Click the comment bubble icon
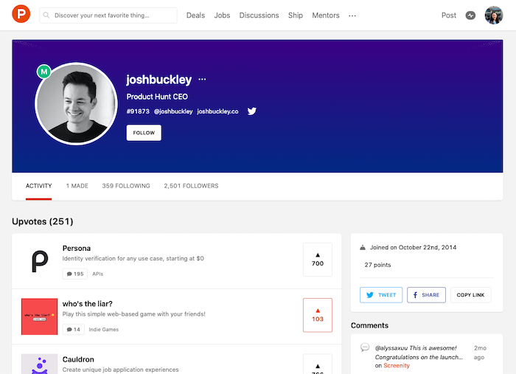516x374 pixels. tap(365, 347)
